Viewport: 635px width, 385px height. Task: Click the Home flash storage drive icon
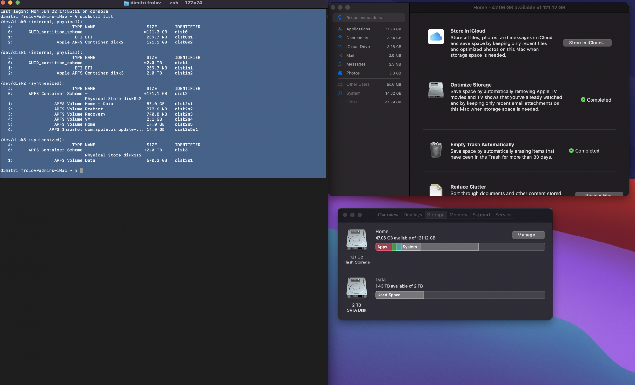(357, 240)
